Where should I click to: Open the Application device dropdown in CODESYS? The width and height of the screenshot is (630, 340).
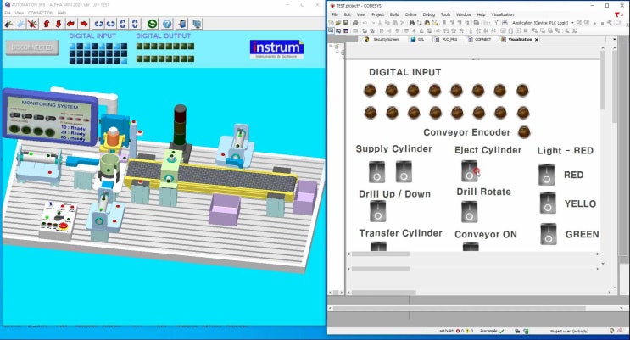pos(573,23)
